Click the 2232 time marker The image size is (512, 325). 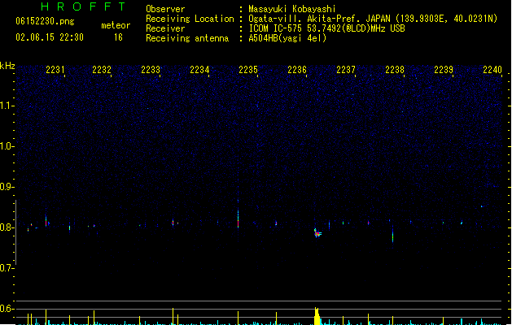102,70
